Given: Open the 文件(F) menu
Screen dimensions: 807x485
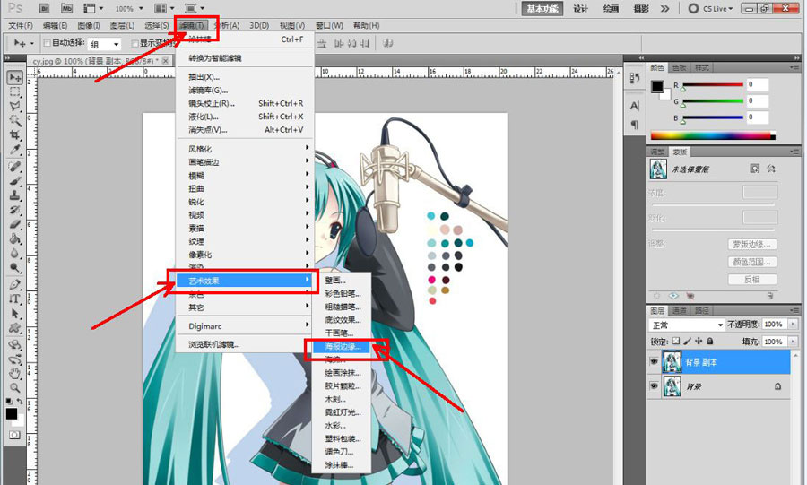Looking at the screenshot, I should [x=21, y=25].
